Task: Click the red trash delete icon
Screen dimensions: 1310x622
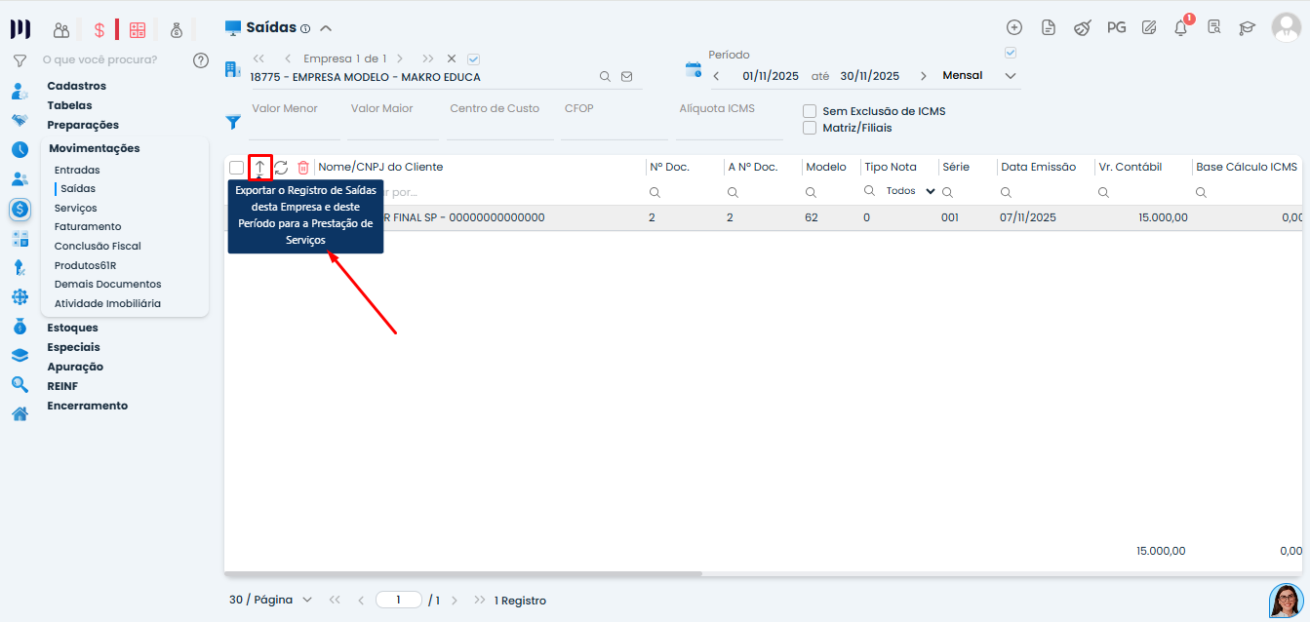Action: (303, 168)
